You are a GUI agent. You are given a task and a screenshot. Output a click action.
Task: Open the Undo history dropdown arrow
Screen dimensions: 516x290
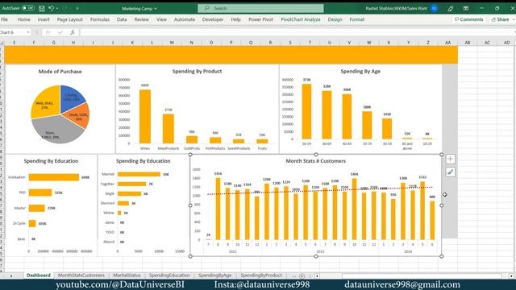tap(57, 8)
